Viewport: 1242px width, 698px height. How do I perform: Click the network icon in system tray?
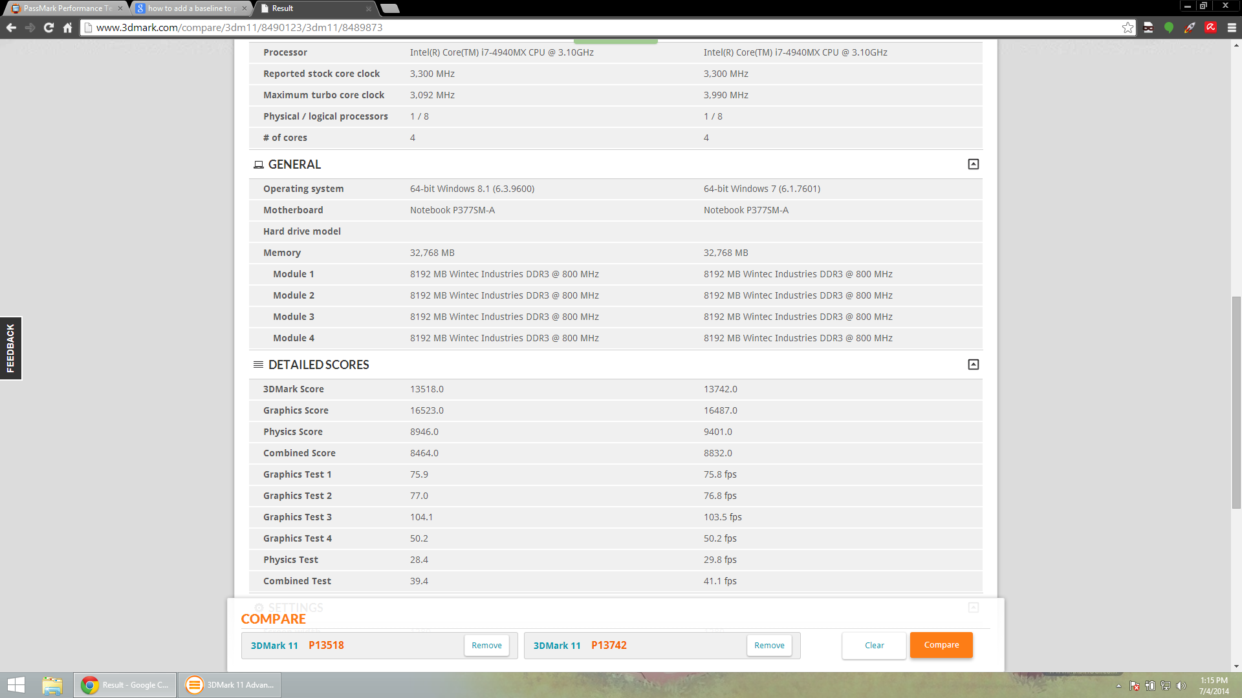(x=1166, y=686)
